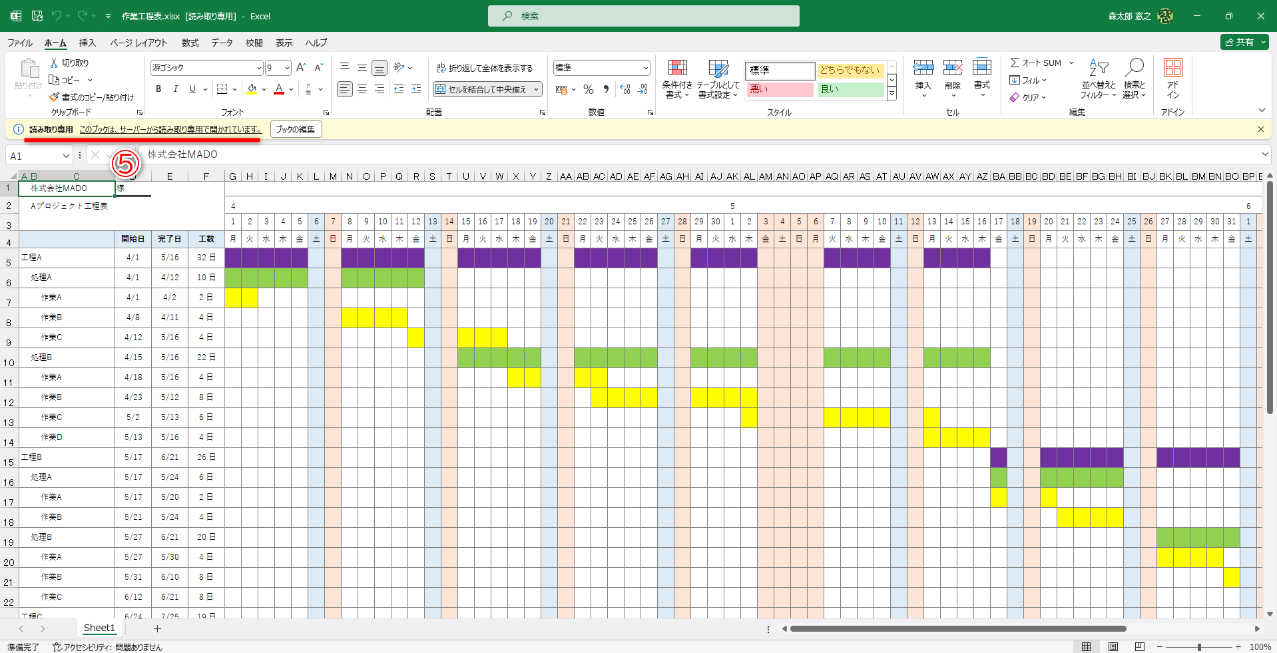Toggle Wrap Text (折り返して全体を表示する)

point(485,68)
